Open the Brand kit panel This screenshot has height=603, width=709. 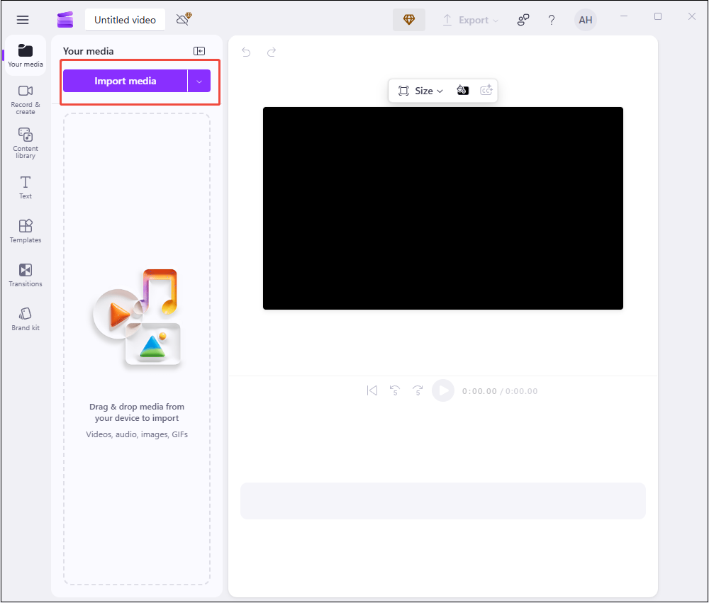coord(25,318)
